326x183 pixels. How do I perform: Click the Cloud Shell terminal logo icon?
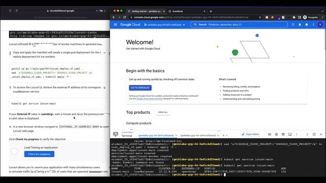(x=116, y=134)
